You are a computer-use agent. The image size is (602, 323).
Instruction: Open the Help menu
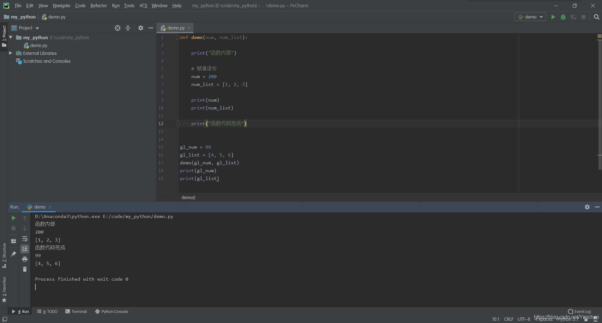coord(177,6)
